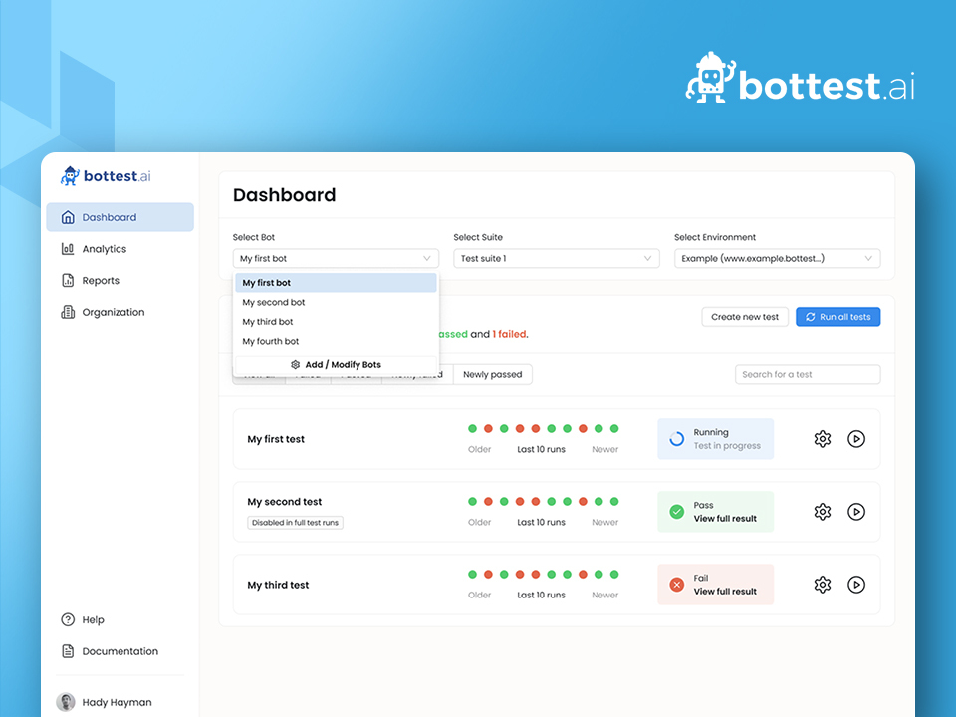956x717 pixels.
Task: Click the Reports document icon in sidebar
Action: (x=68, y=281)
